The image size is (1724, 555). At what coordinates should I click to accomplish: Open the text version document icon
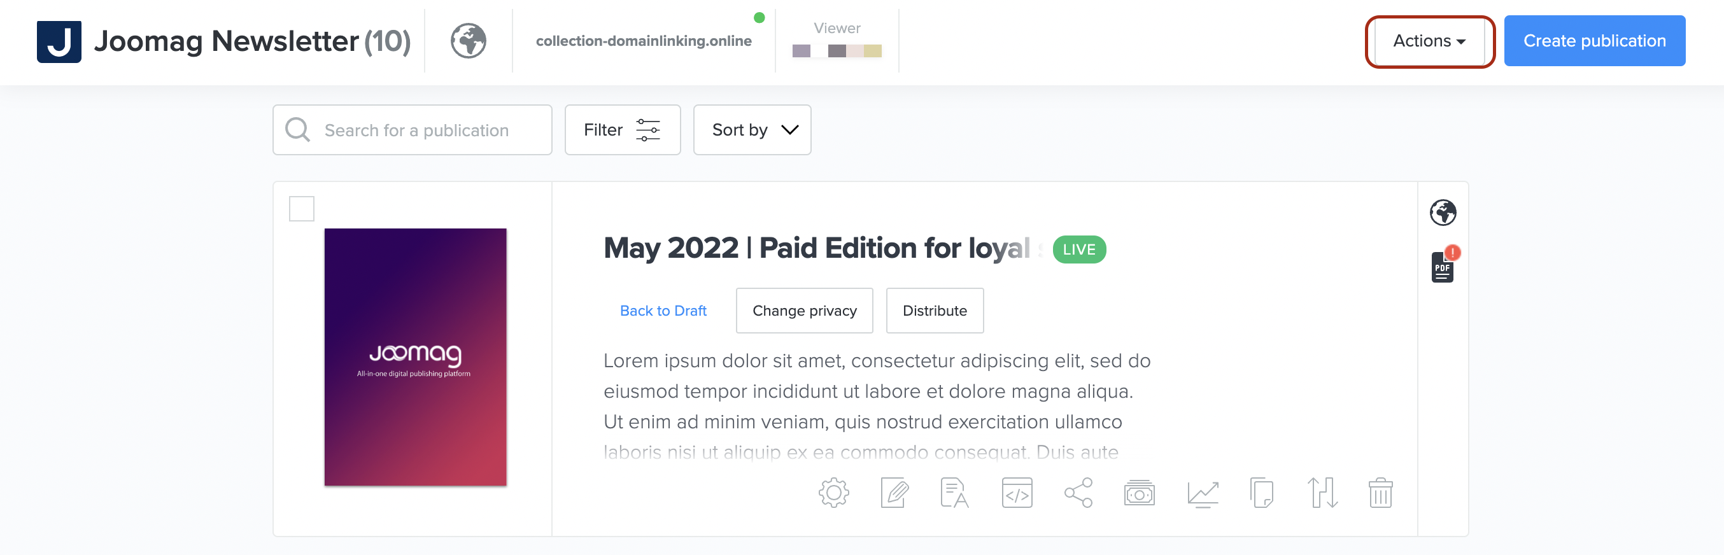pyautogui.click(x=954, y=493)
